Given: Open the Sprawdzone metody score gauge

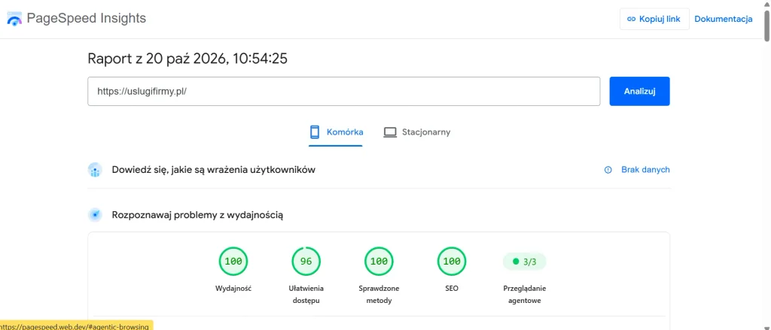Looking at the screenshot, I should point(379,262).
